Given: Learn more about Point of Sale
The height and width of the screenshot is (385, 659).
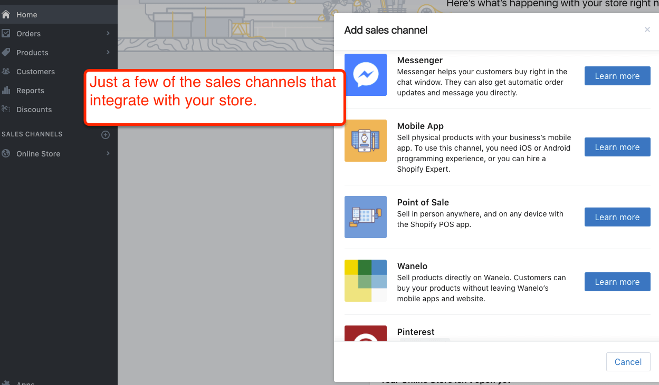Looking at the screenshot, I should click(x=617, y=217).
